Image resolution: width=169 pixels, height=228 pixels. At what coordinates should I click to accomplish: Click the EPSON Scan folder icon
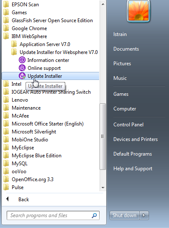[6, 5]
